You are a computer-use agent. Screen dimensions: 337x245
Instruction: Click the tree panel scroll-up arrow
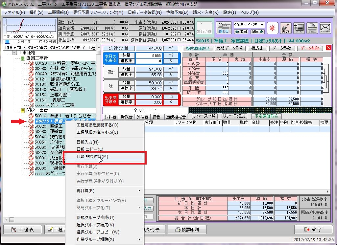tap(98, 47)
